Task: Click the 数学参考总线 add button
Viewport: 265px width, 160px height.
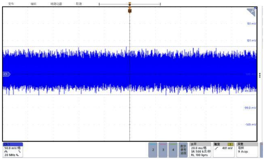Action: 183,150
